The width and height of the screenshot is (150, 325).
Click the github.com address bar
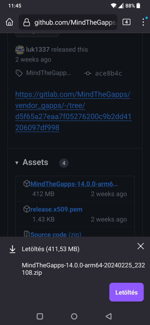68,22
